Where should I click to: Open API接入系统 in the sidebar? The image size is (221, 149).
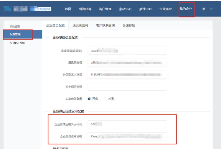17,43
